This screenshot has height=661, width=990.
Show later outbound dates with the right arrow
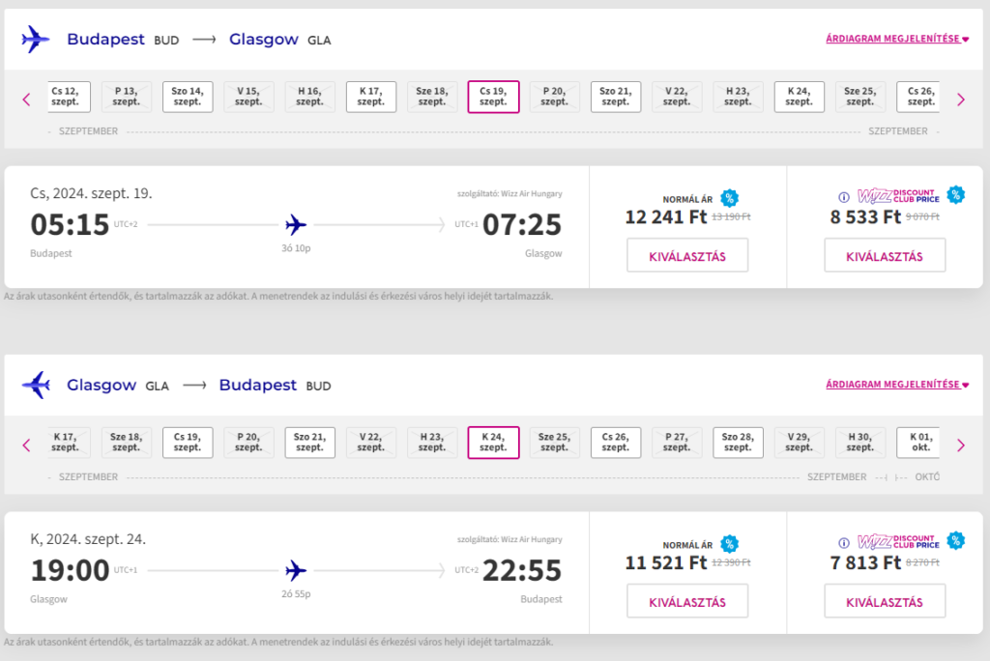point(961,100)
